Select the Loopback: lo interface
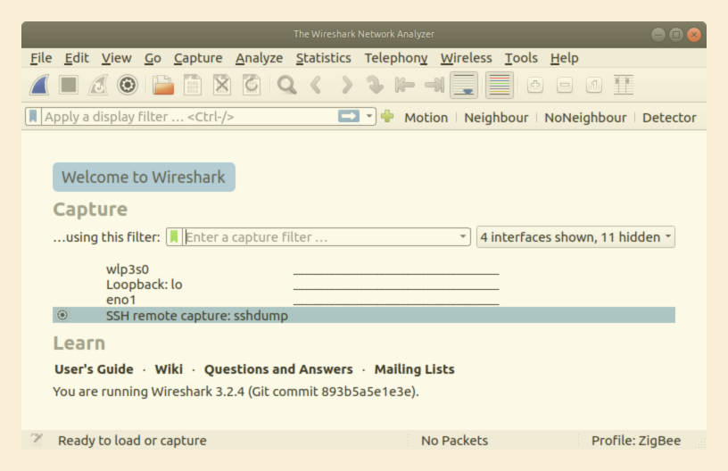This screenshot has width=728, height=471. (144, 285)
